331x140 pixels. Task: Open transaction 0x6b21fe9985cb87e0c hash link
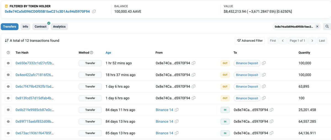click(35, 110)
